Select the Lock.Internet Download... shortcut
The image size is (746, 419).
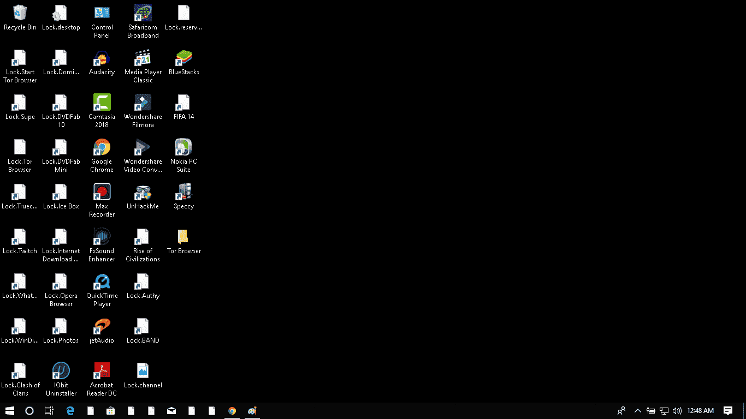click(x=61, y=246)
